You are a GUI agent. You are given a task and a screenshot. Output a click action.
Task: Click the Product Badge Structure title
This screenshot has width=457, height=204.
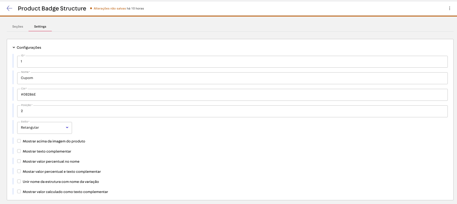tap(52, 9)
